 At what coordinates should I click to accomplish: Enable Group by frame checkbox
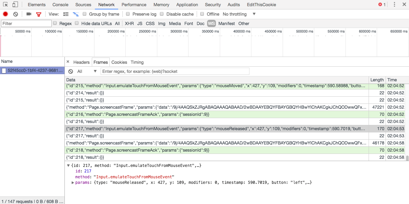[85, 14]
